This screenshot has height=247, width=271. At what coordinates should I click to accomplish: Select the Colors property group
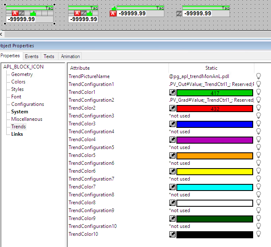18,82
